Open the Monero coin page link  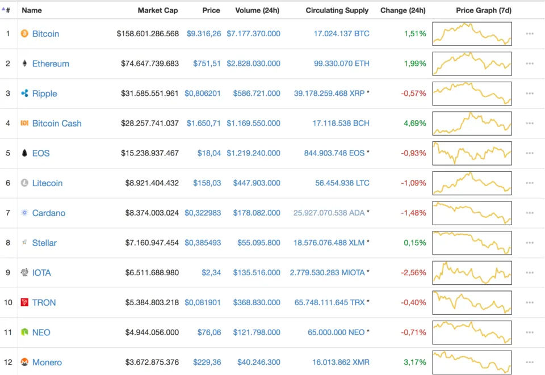[x=47, y=362]
